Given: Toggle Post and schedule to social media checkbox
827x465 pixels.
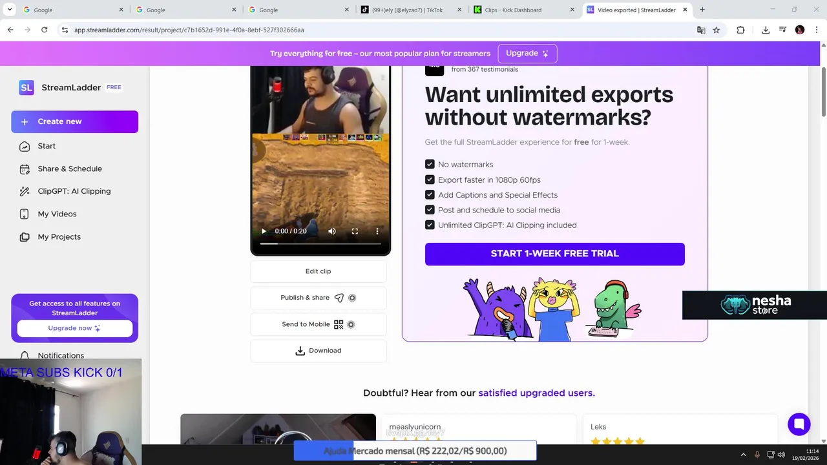Looking at the screenshot, I should point(430,210).
